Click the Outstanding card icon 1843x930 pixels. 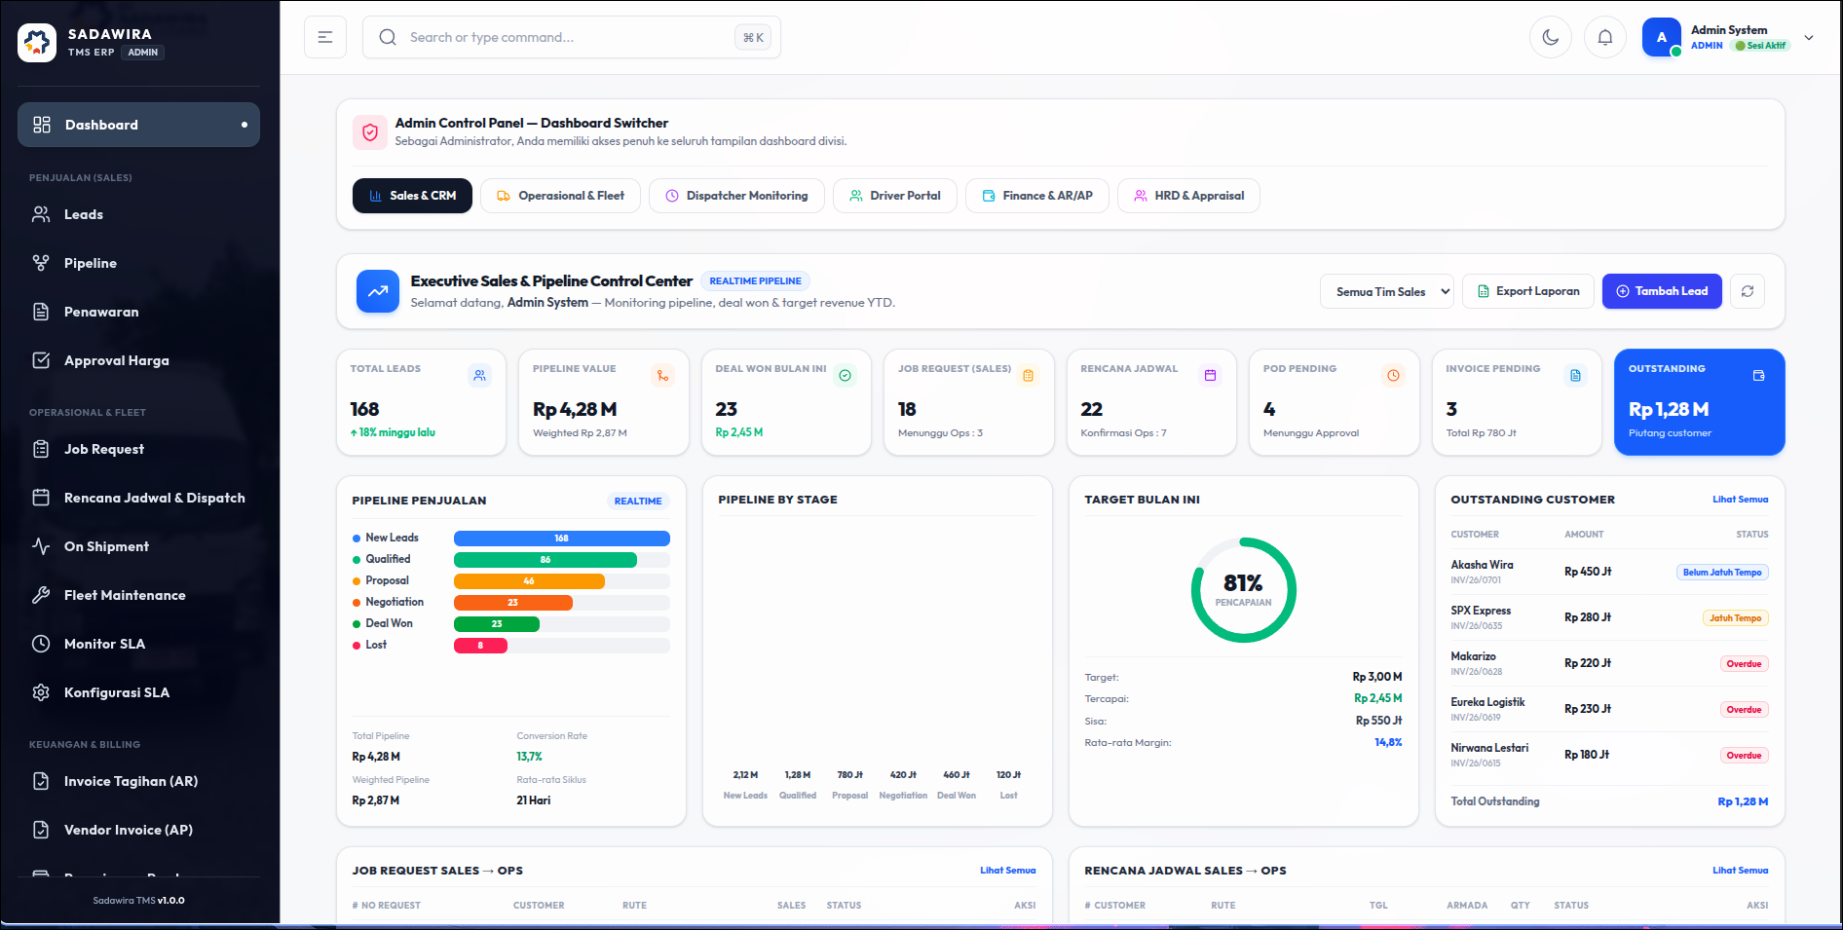tap(1758, 375)
